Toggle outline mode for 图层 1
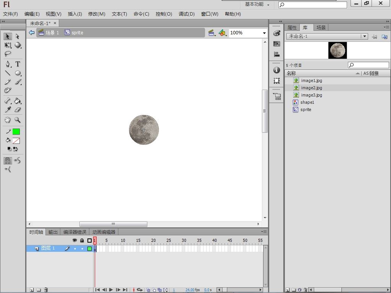391x293 pixels. click(89, 248)
